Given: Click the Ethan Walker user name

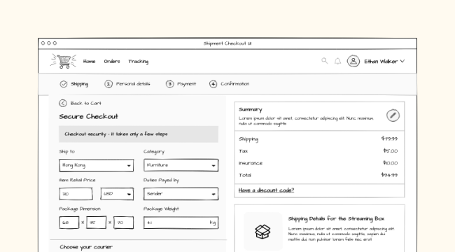Looking at the screenshot, I should coord(381,62).
